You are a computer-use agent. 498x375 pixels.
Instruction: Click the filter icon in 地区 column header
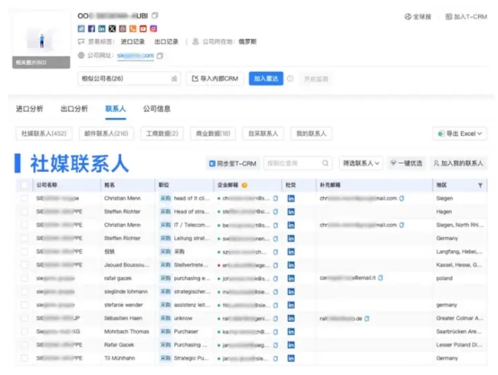coord(480,185)
